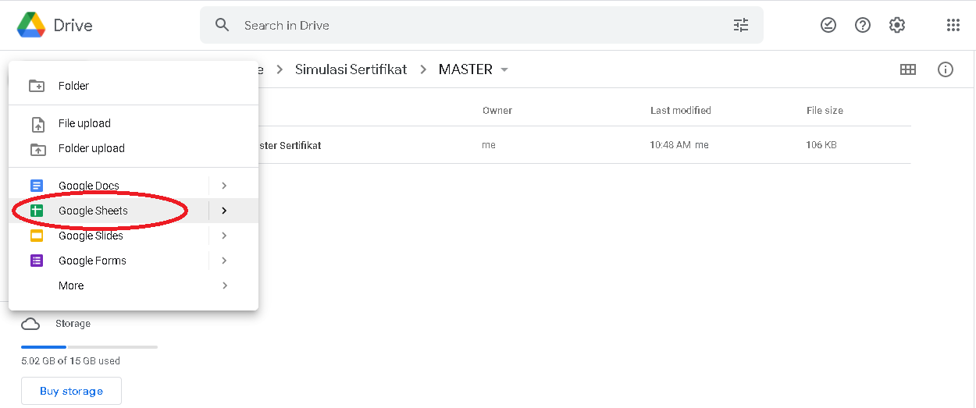Expand Google Slides submenu arrow
976x408 pixels.
click(x=224, y=236)
